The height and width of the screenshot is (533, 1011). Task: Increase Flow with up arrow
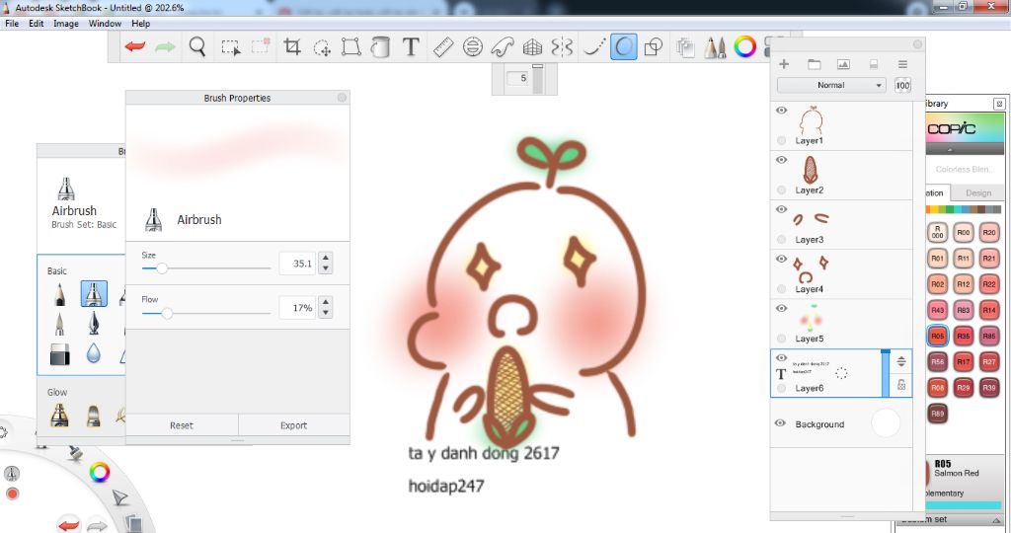[326, 302]
